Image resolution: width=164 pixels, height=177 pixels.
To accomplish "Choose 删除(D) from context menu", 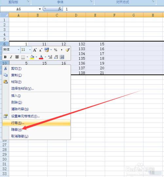I will pyautogui.click(x=36, y=102).
